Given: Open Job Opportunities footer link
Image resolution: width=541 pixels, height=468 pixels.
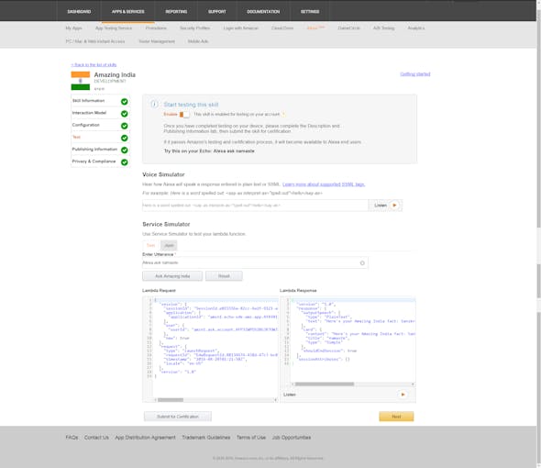Looking at the screenshot, I should pos(292,438).
